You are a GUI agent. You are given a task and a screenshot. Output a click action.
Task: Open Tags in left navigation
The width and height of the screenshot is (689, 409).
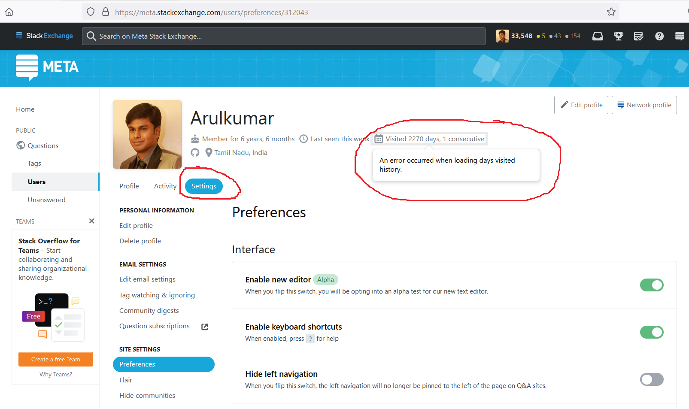(34, 163)
